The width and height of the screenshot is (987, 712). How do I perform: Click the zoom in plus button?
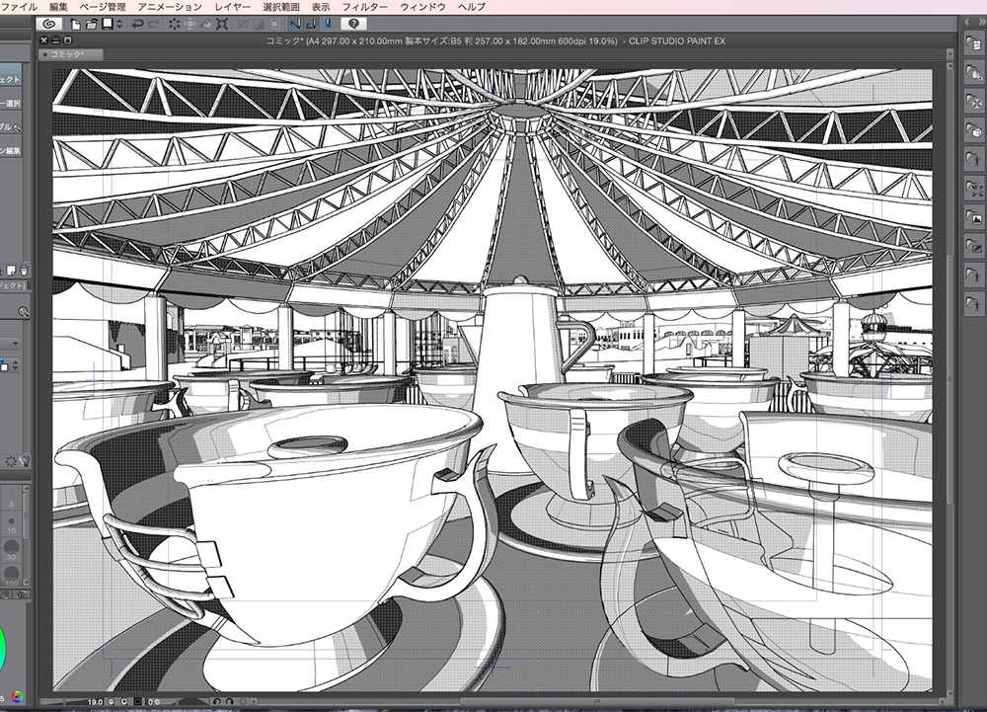point(124,701)
